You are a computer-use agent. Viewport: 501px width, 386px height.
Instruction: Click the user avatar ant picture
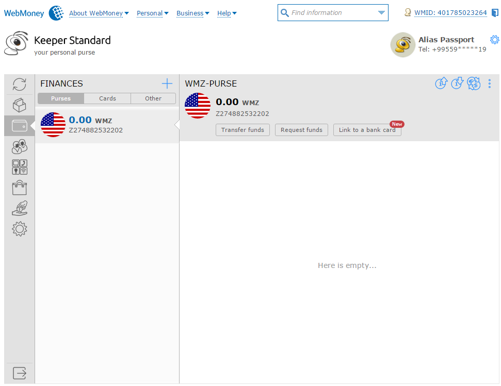point(402,45)
